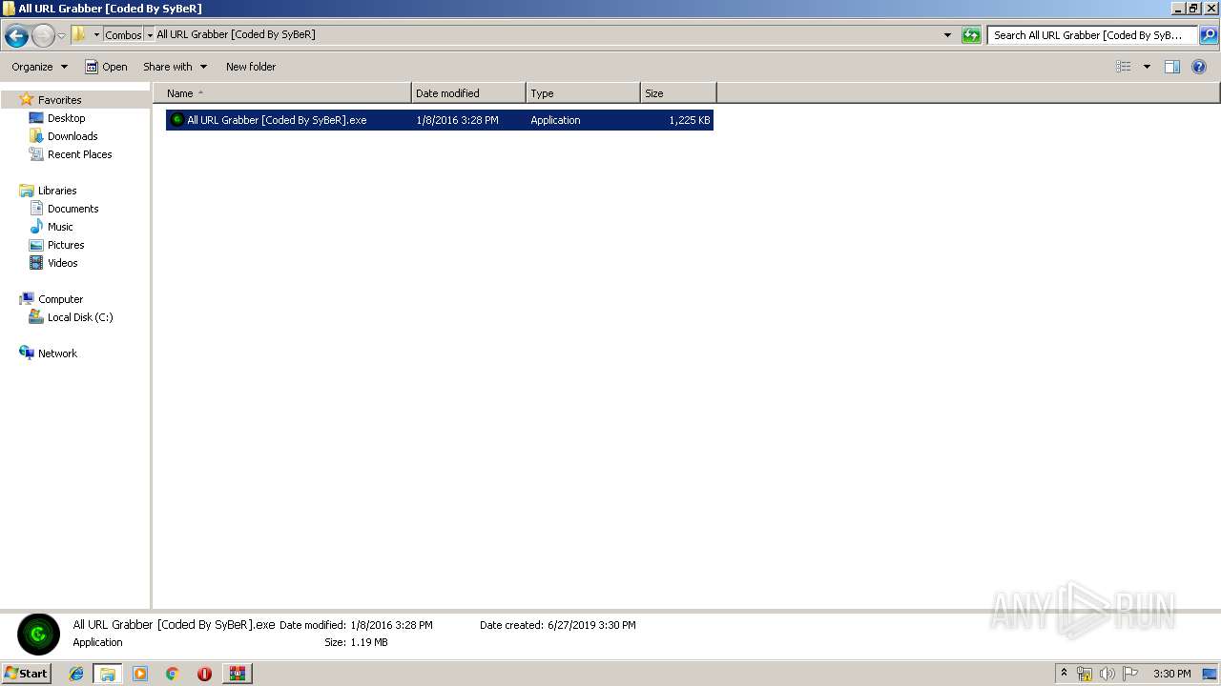The width and height of the screenshot is (1221, 686).
Task: Select All URL Grabber [Coded By SyBeR].exe file
Action: pyautogui.click(x=440, y=120)
